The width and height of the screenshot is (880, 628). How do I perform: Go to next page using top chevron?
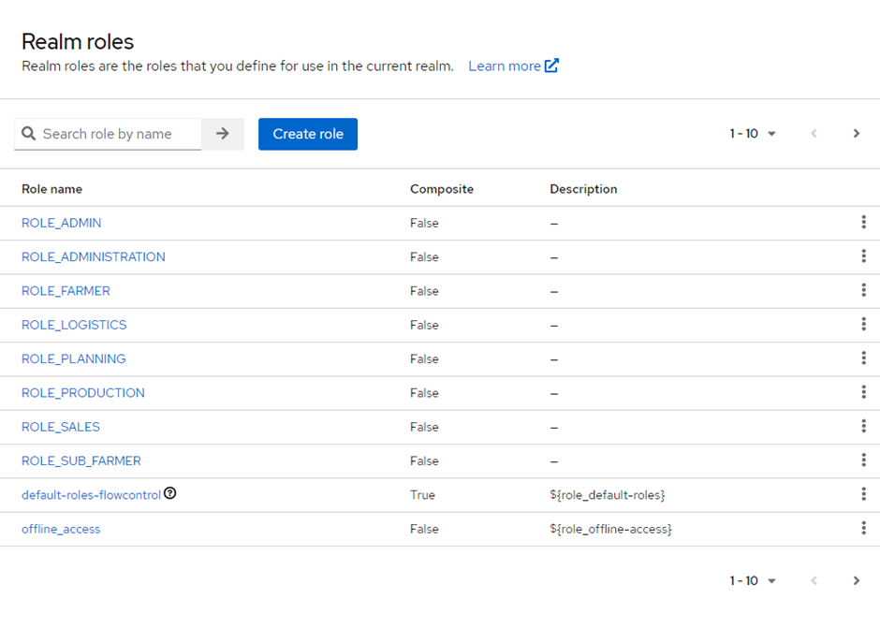856,134
